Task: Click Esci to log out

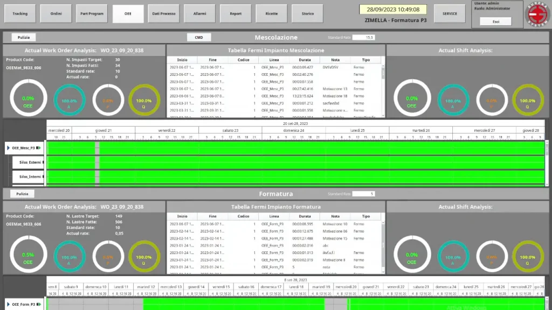Action: tap(495, 22)
